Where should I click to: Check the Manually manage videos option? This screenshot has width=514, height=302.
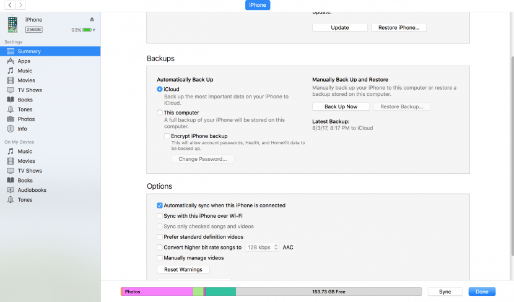pos(160,258)
